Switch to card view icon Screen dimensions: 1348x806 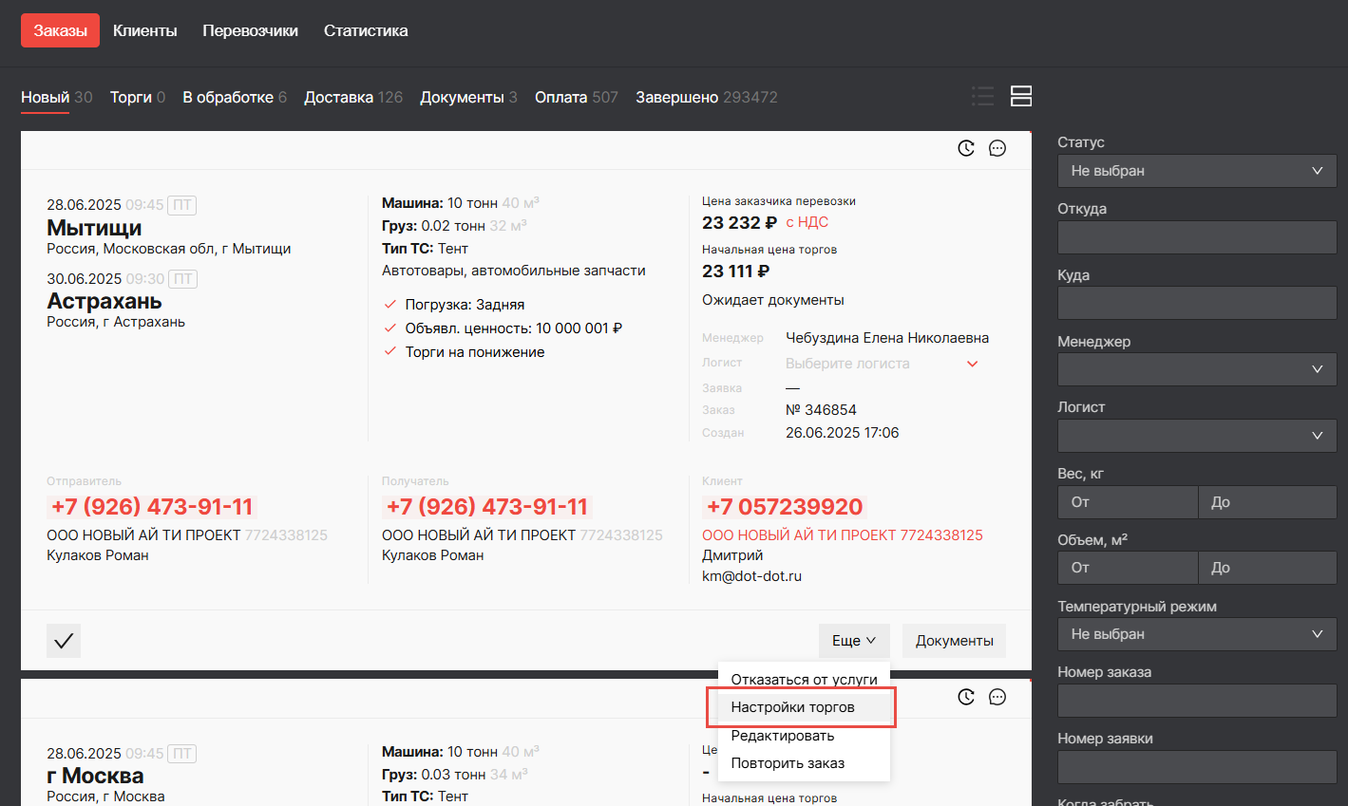pyautogui.click(x=1021, y=96)
